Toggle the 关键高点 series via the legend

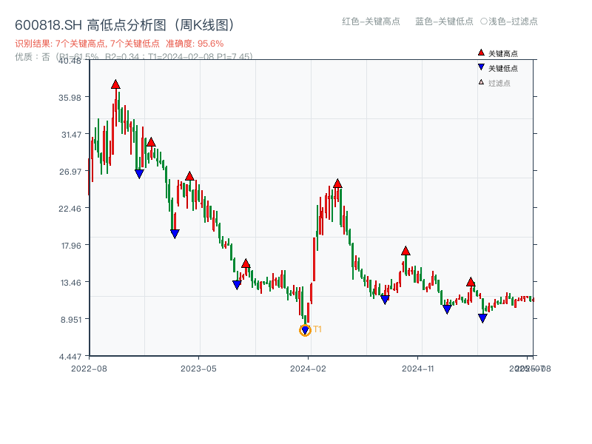(494, 53)
